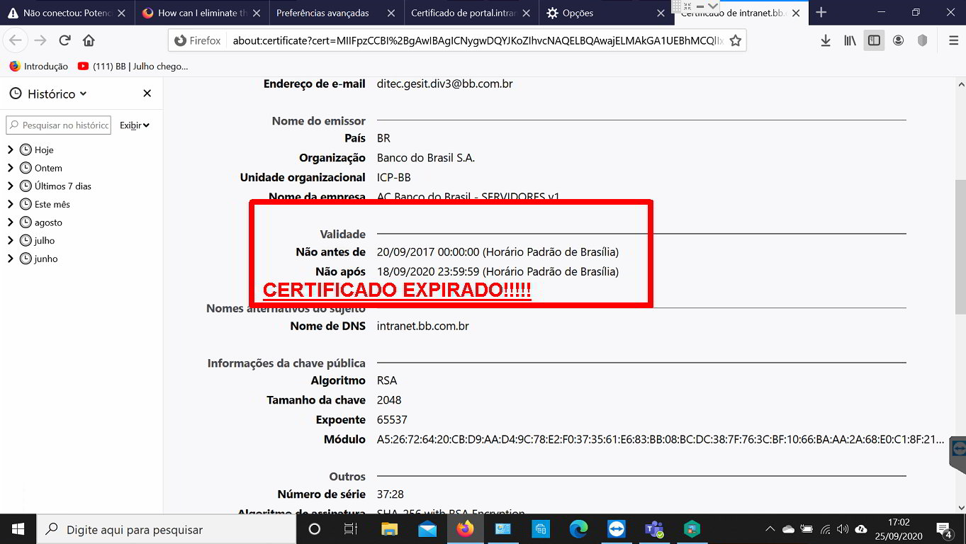Show hidden system tray icons

pyautogui.click(x=770, y=529)
